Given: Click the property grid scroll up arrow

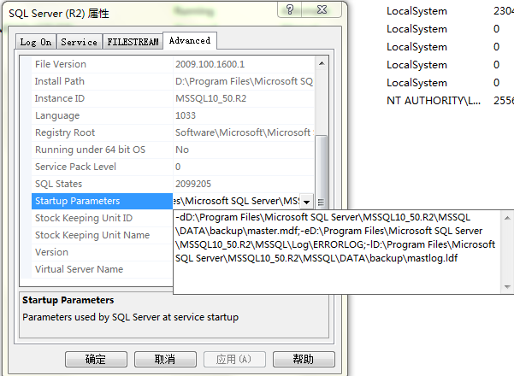Looking at the screenshot, I should pyautogui.click(x=322, y=63).
